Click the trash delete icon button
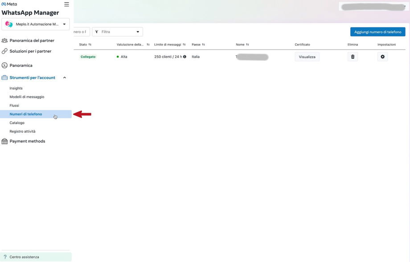 353,57
